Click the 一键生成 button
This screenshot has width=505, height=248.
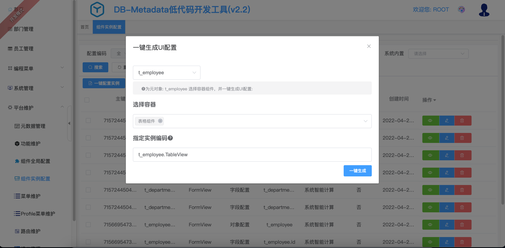pos(357,171)
